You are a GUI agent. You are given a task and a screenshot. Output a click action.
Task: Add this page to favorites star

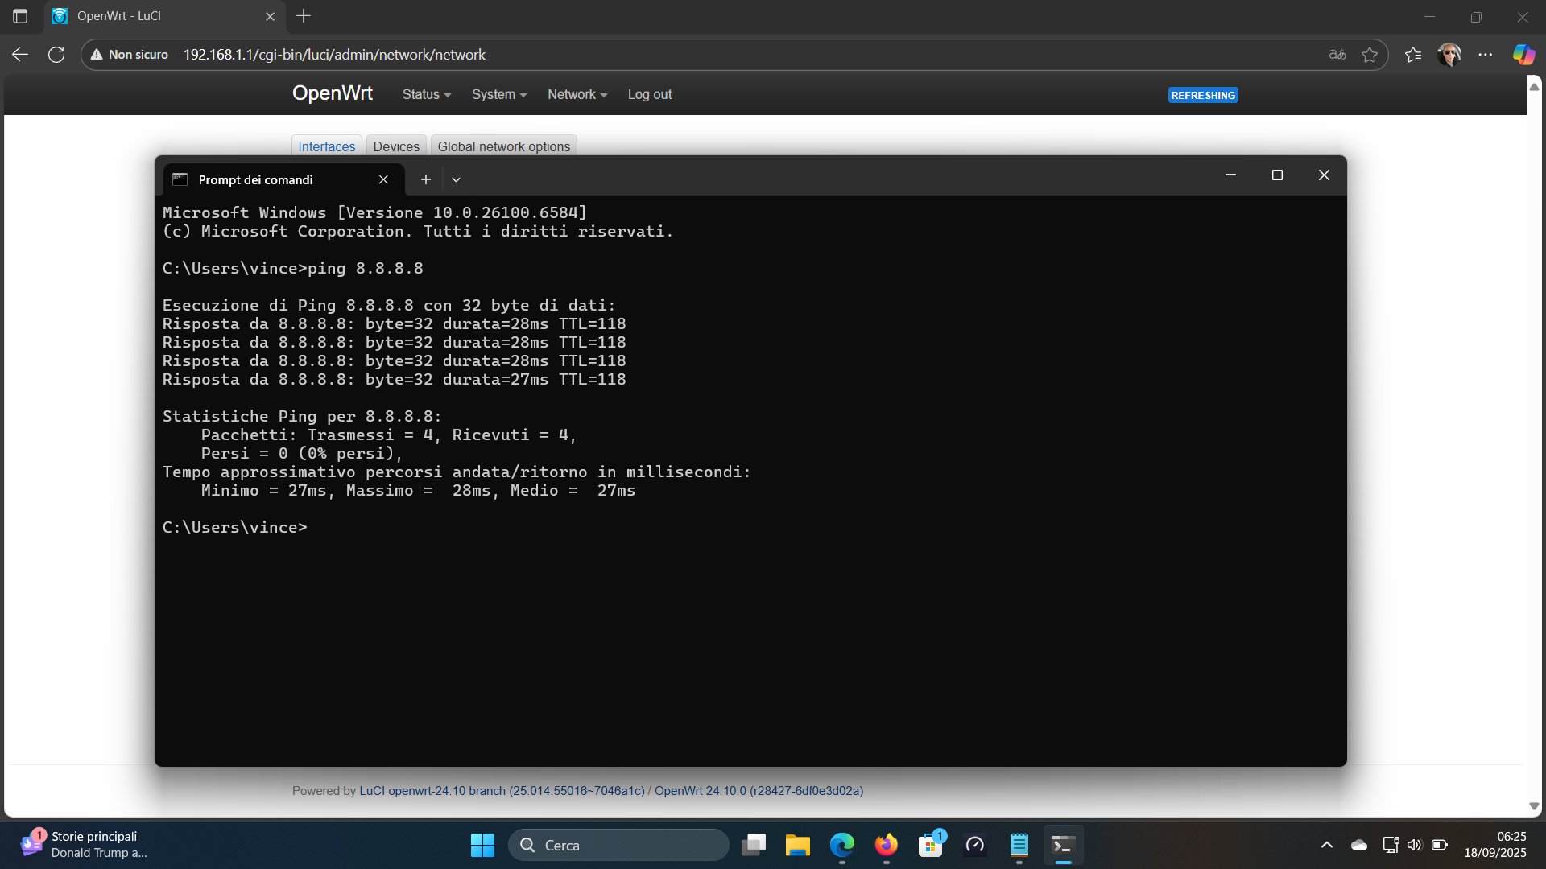coord(1369,55)
